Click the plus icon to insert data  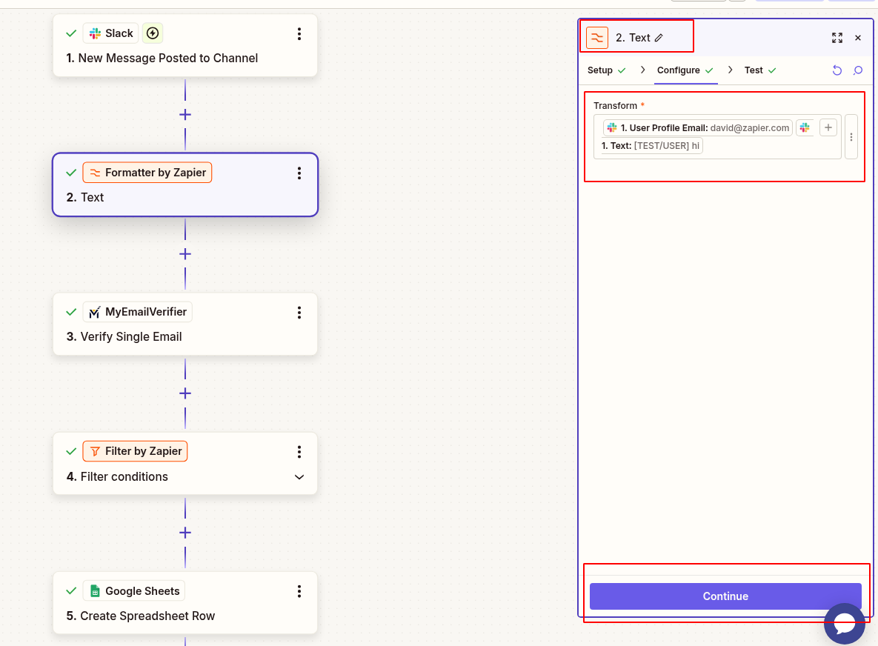pyautogui.click(x=828, y=127)
